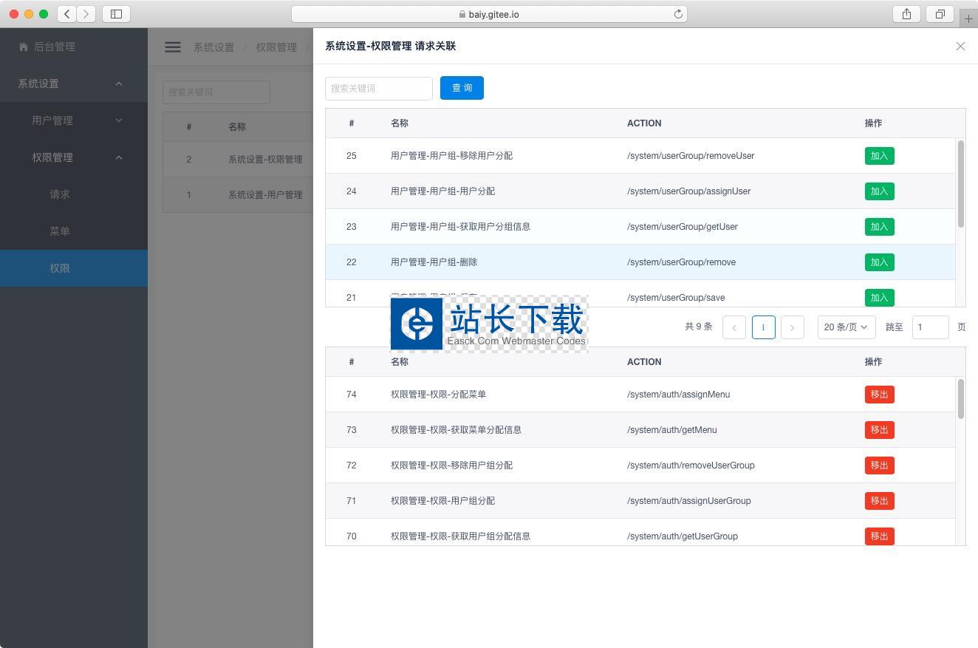Go back using Safari back arrow
The width and height of the screenshot is (978, 648).
click(x=67, y=13)
